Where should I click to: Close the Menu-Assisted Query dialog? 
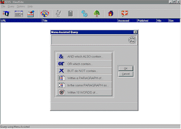point(135,32)
